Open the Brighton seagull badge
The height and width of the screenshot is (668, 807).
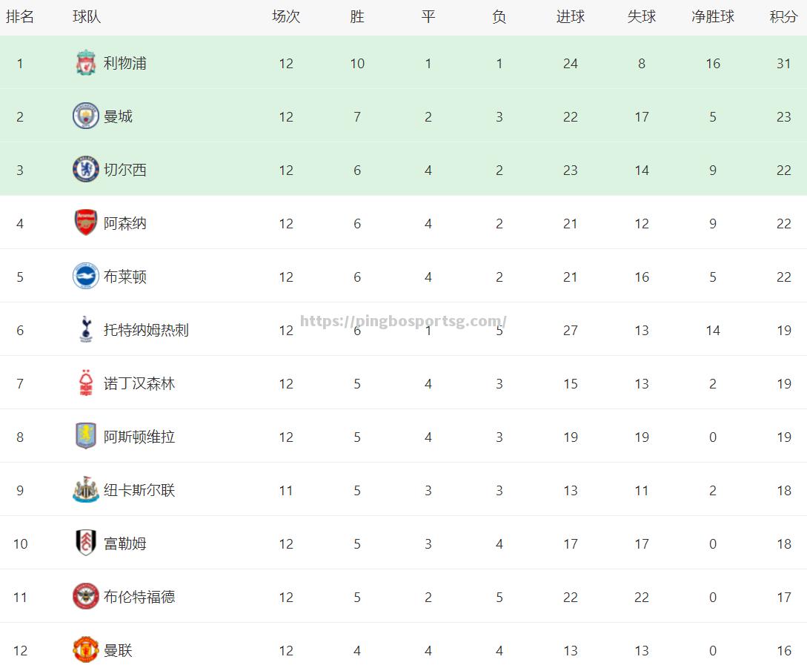[85, 276]
